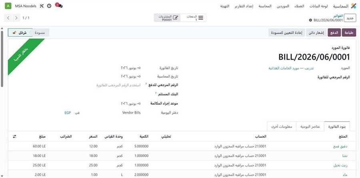This screenshot has width=360, height=178.
Task: Open لوحة البيانات menu
Action: tap(319, 6)
